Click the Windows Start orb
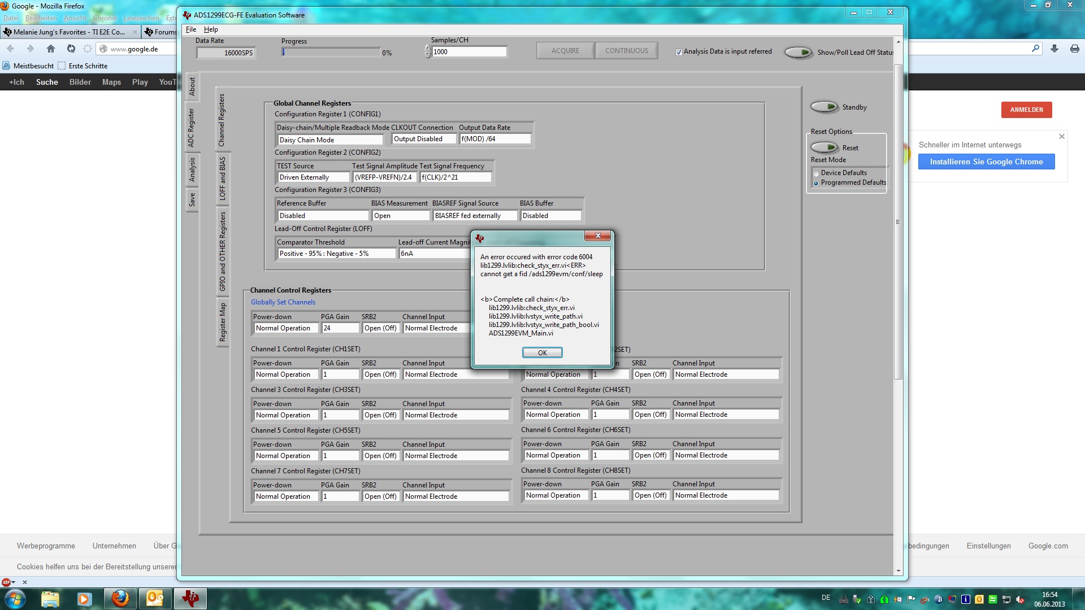1085x610 pixels. (x=15, y=598)
